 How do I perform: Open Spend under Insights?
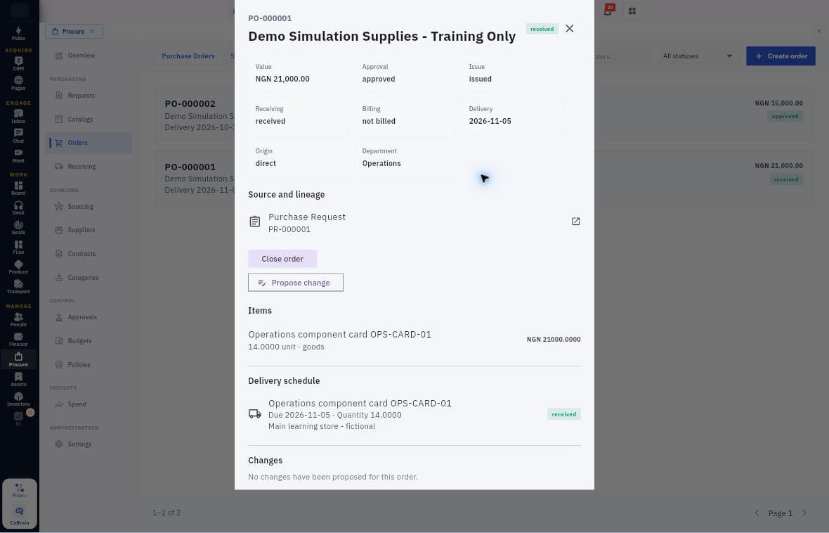pyautogui.click(x=89, y=404)
